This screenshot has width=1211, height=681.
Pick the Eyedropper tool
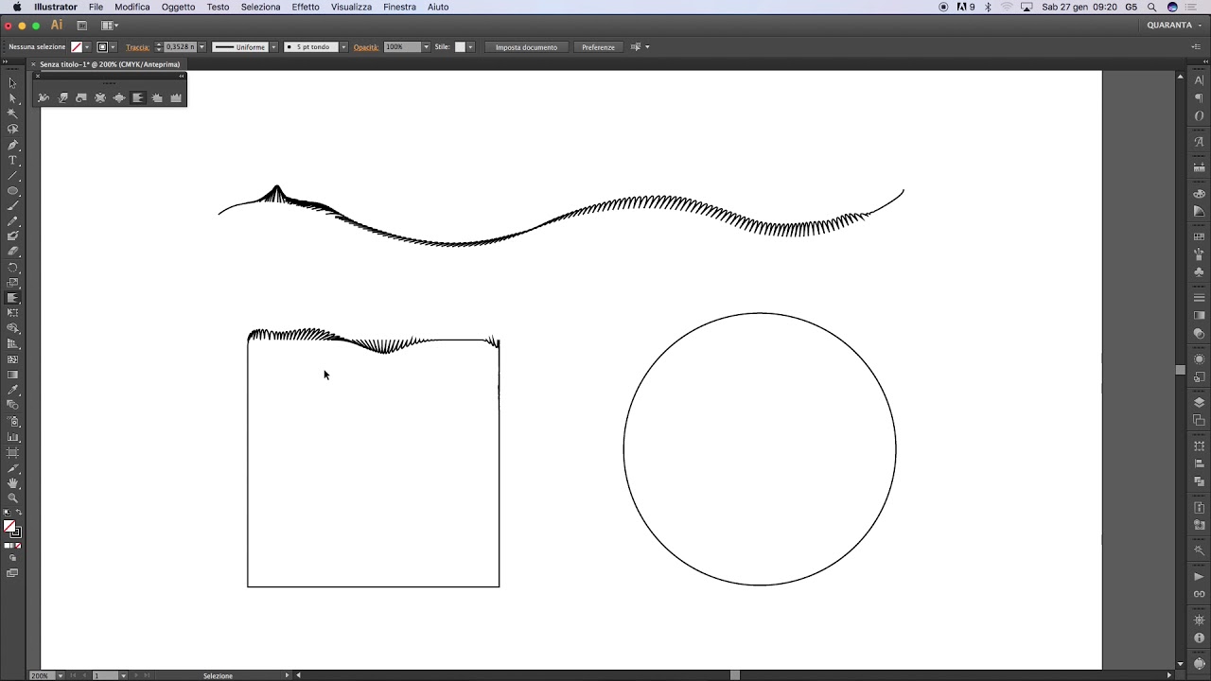click(12, 390)
